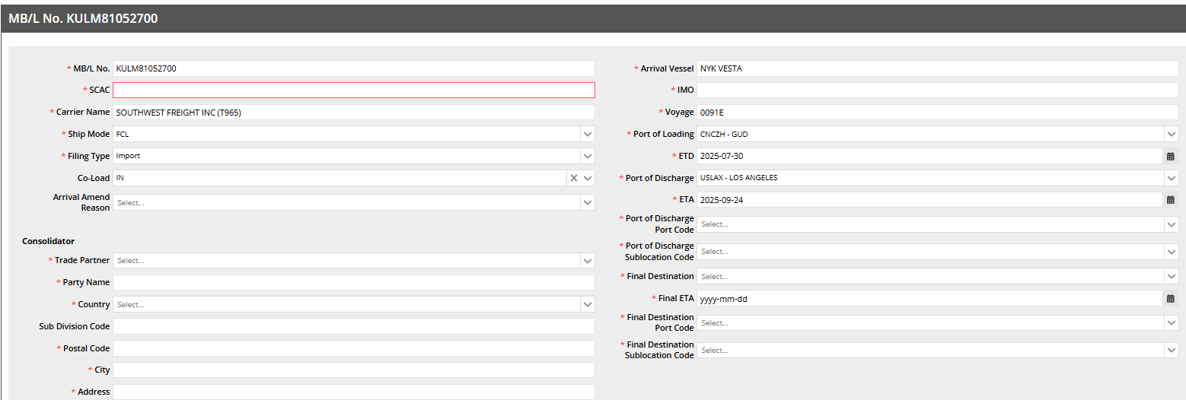
Task: Focus the Carrier Name text field
Action: 353,113
